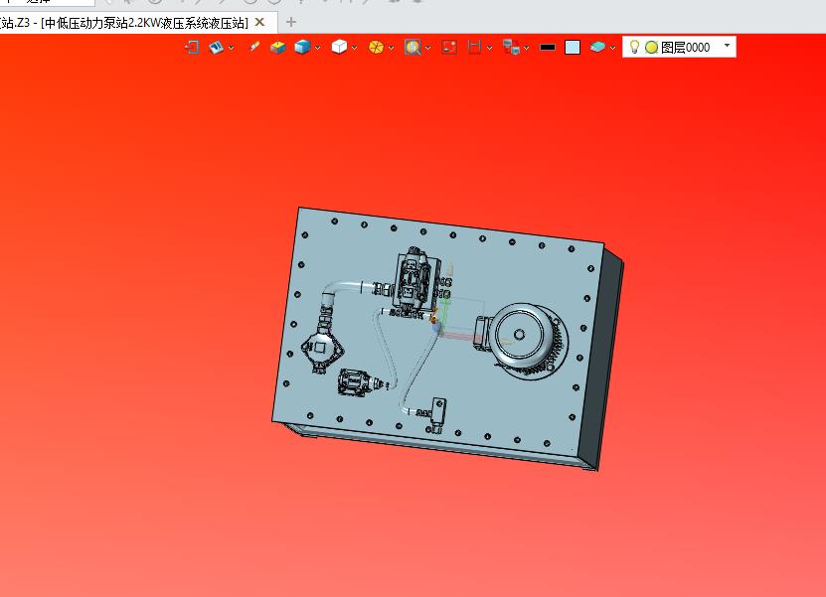This screenshot has height=597, width=826.
Task: Click the yellow circle layer status icon
Action: 652,48
